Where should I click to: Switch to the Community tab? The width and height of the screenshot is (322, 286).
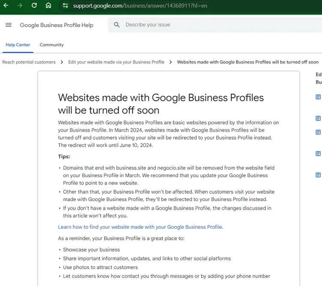(x=51, y=45)
